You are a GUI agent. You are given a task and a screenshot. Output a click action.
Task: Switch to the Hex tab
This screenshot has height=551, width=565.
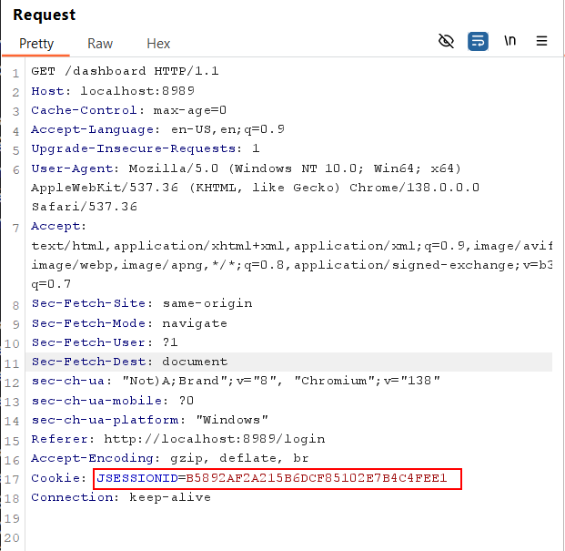(158, 44)
